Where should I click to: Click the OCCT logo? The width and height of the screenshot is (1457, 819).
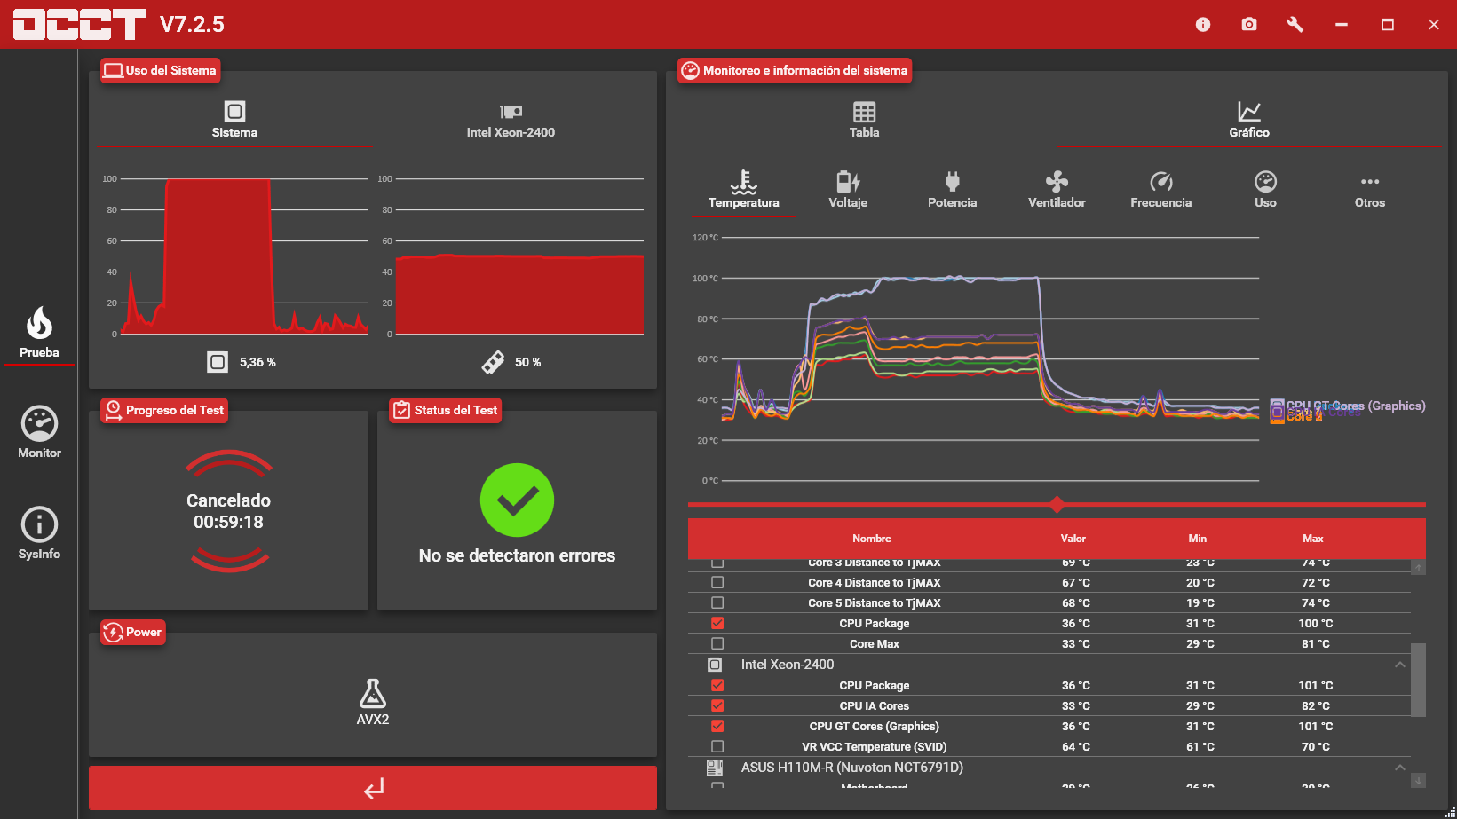(x=80, y=24)
